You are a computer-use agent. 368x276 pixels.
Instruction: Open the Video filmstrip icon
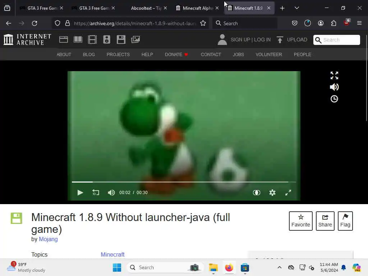click(92, 40)
